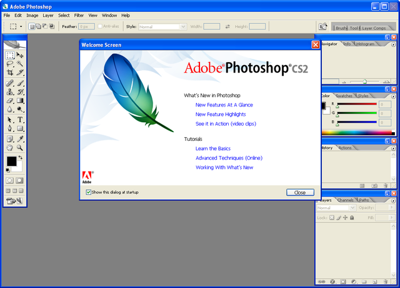This screenshot has width=400, height=288.
Task: Select the Crop tool
Action: click(10, 73)
